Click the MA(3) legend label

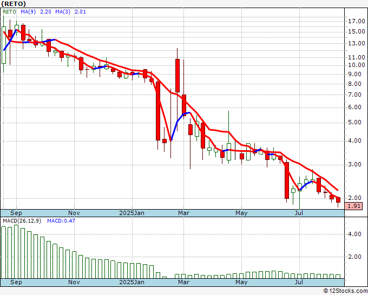63,12
